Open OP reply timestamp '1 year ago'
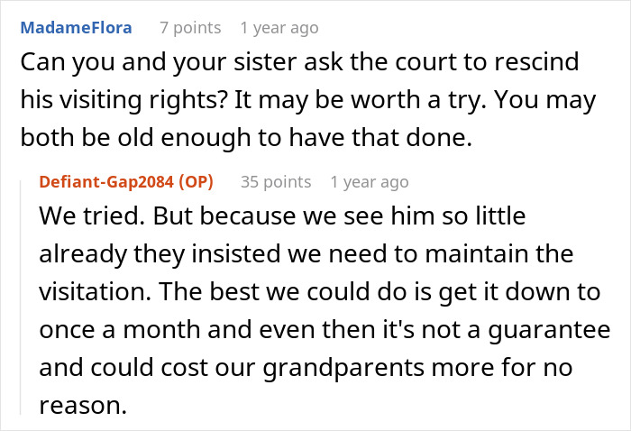 click(x=370, y=182)
